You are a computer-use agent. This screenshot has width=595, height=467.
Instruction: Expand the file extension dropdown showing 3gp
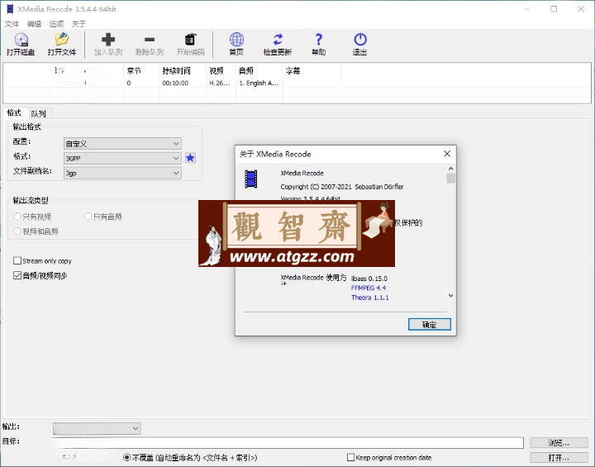tap(122, 173)
